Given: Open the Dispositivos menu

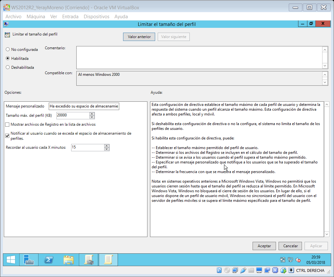Looking at the screenshot, I should (x=96, y=17).
